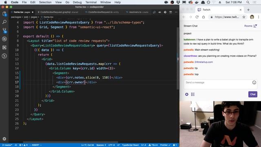Select 'web' in the breadcrumb
This screenshot has width=261, height=147.
(x=26, y=17)
